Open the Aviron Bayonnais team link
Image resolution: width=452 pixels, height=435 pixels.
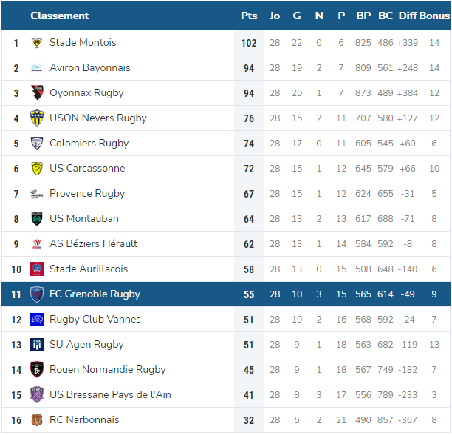pyautogui.click(x=90, y=68)
